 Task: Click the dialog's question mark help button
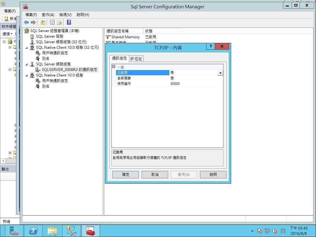pyautogui.click(x=210, y=46)
